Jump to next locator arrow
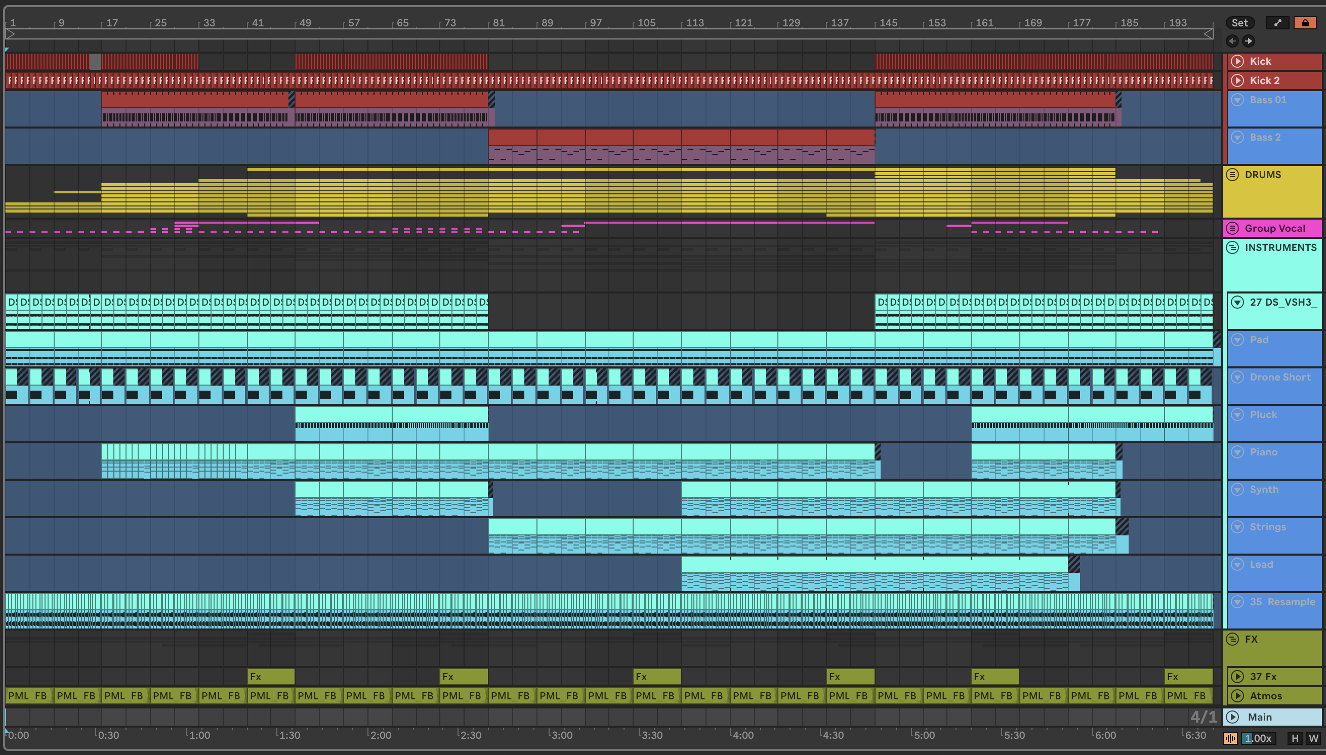 click(1249, 41)
